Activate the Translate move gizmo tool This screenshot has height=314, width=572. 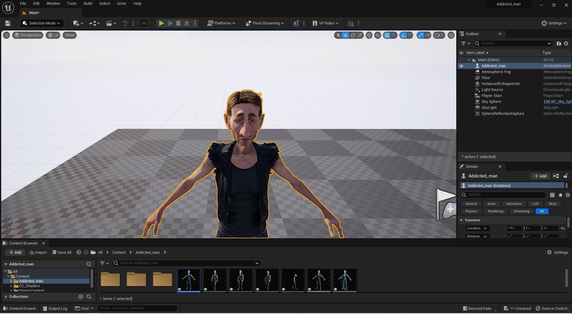pos(345,35)
